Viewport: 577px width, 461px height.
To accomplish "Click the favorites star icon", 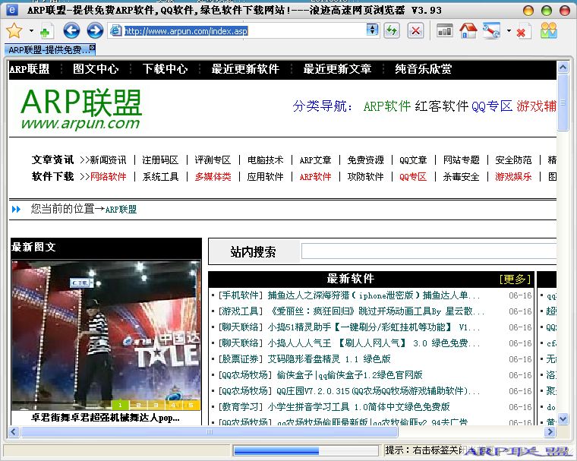I will (x=14, y=30).
